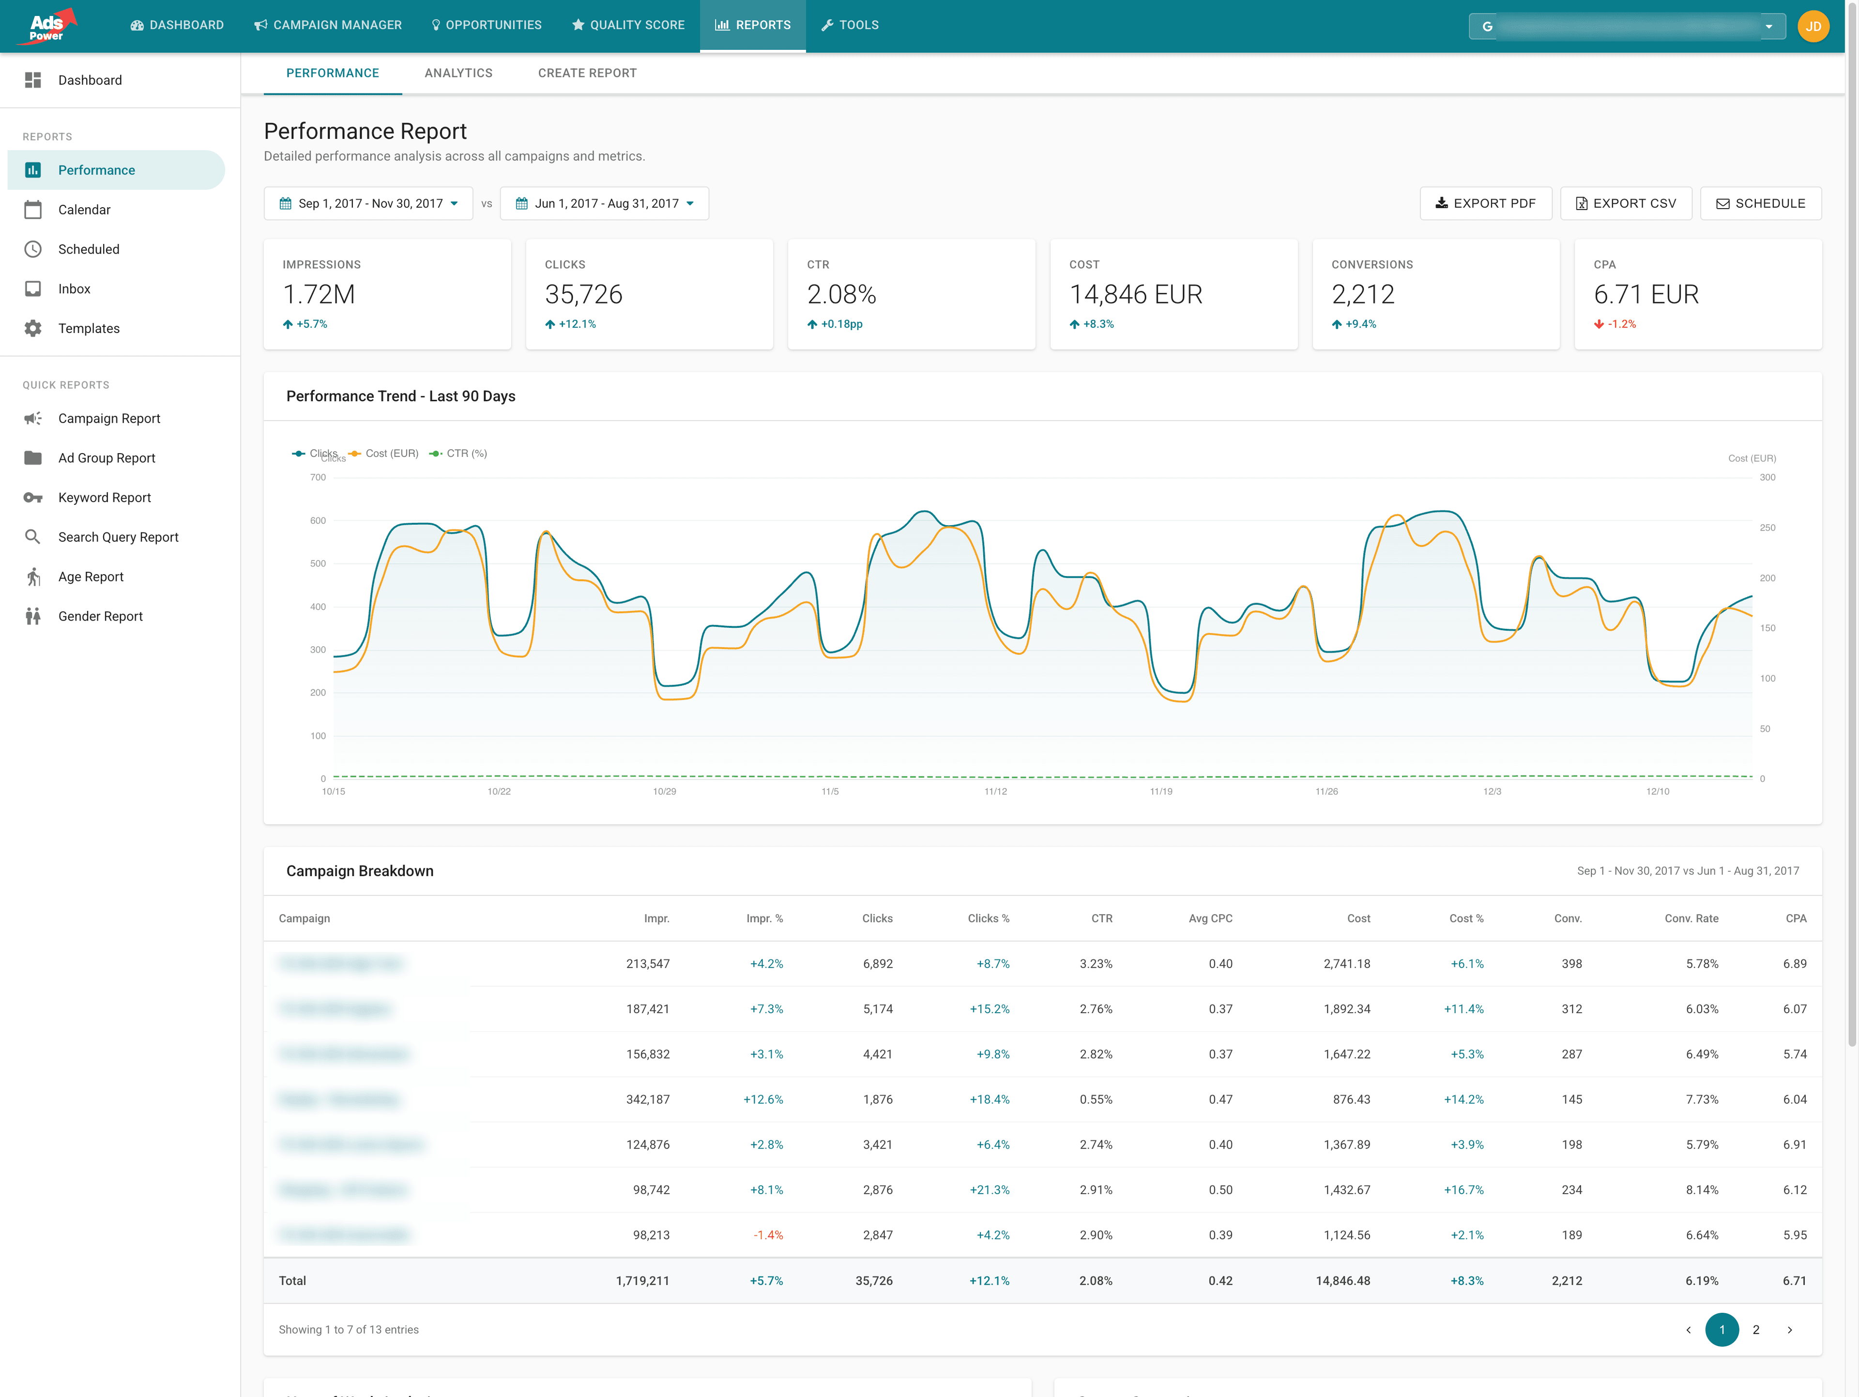This screenshot has height=1397, width=1859.
Task: Open the Age Report in quick reports
Action: pos(90,576)
